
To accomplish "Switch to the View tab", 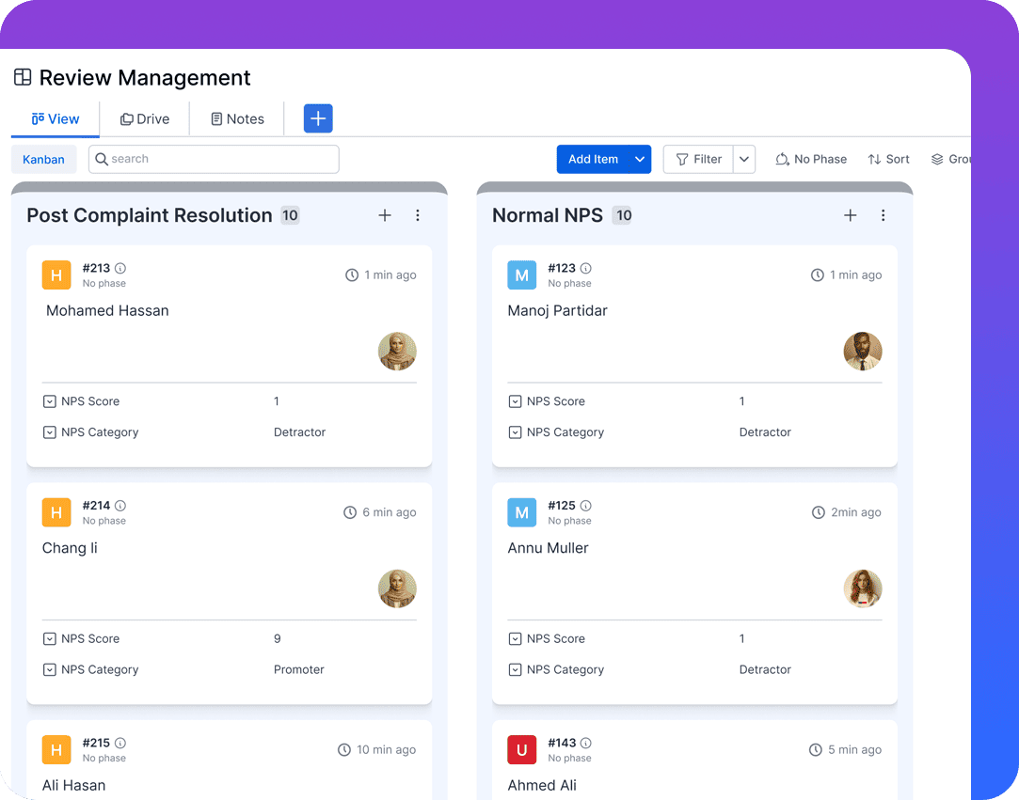I will click(56, 118).
